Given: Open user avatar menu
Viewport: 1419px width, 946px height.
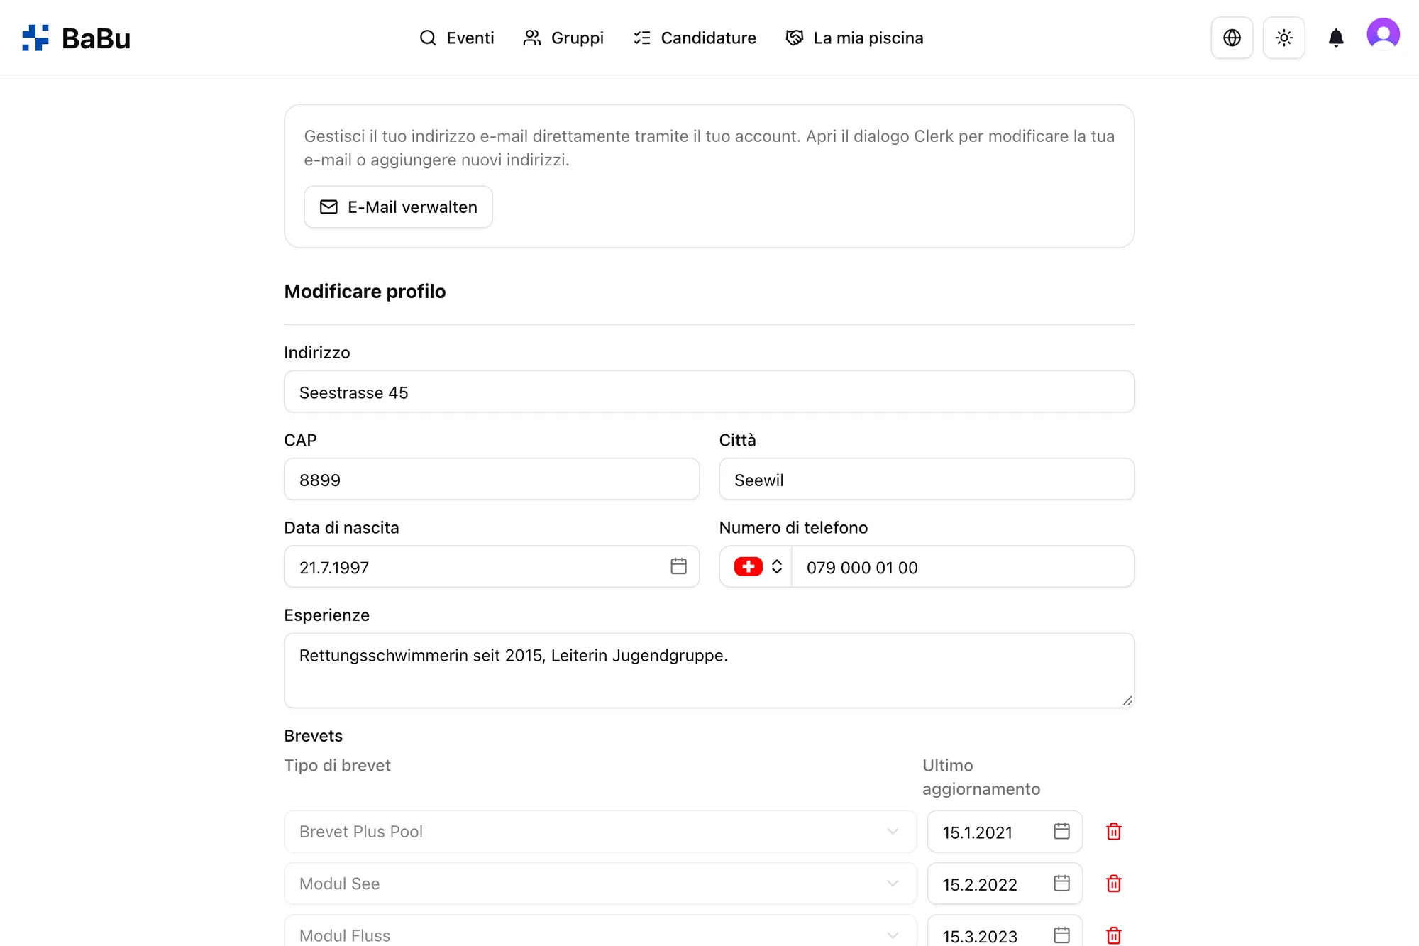Looking at the screenshot, I should click(x=1383, y=35).
